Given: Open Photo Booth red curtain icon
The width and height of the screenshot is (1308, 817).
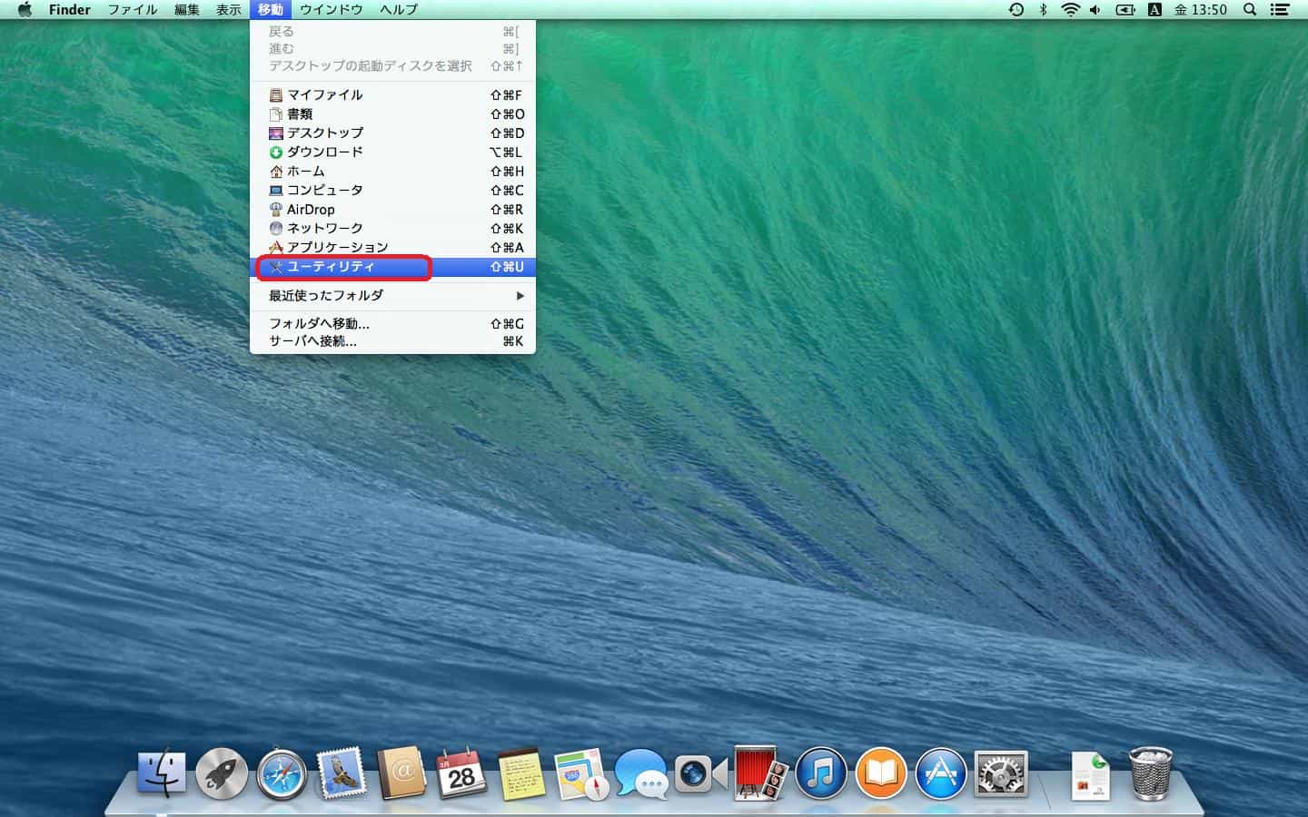Looking at the screenshot, I should point(760,774).
